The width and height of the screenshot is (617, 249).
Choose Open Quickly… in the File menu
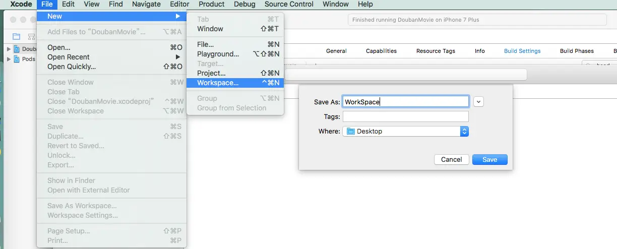click(x=111, y=67)
